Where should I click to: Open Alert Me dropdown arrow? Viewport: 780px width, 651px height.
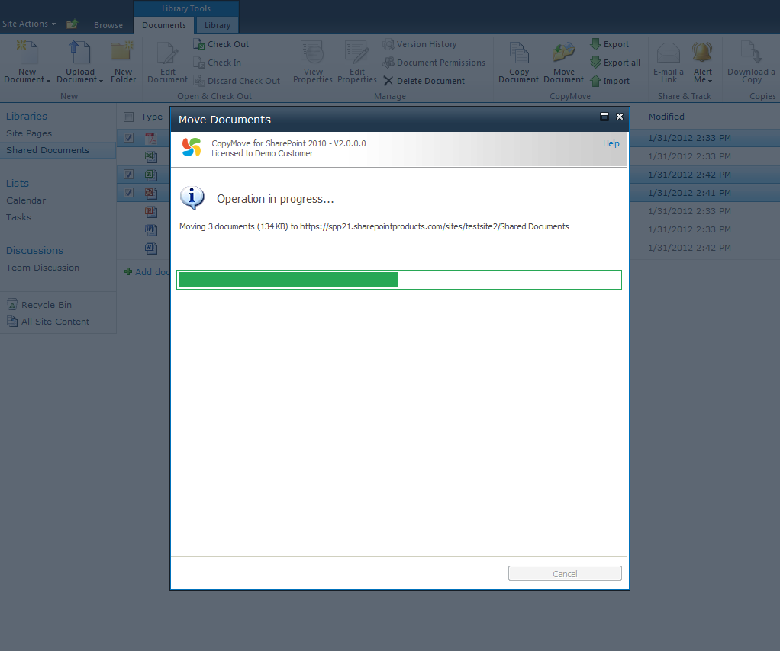pyautogui.click(x=711, y=81)
